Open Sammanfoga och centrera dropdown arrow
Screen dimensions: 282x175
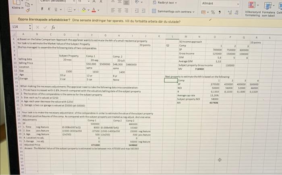pos(194,12)
